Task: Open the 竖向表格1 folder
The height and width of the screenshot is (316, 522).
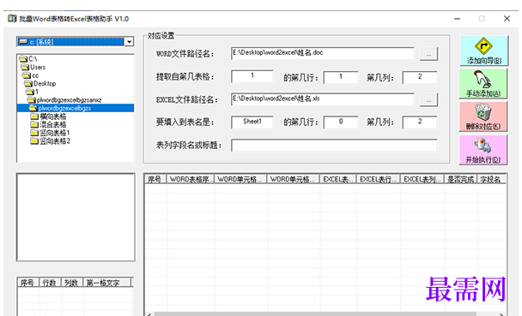Action: (51, 133)
